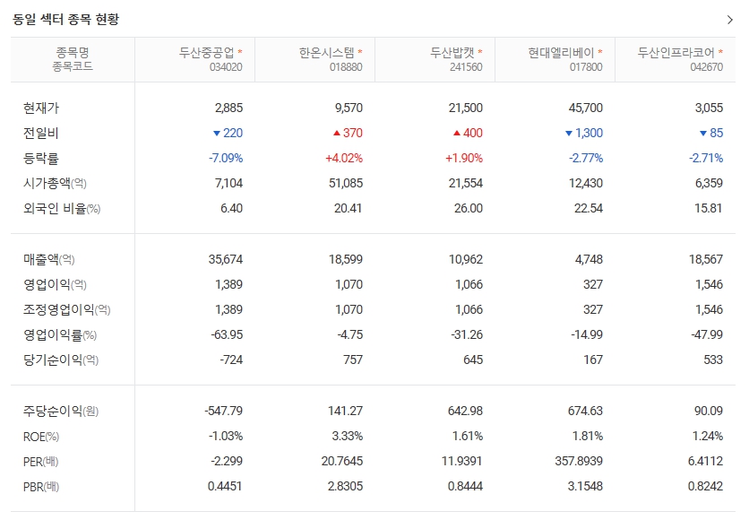Viewport: 749px width, 520px height.
Task: Click the 현재가 row label
Action: pos(41,108)
